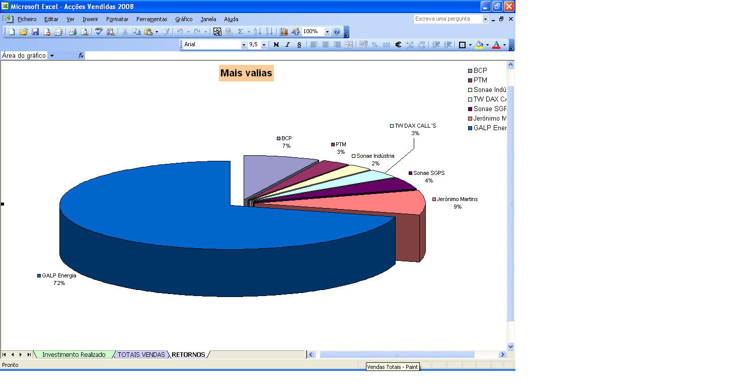Sort ascending with the A-Z icon

[257, 32]
